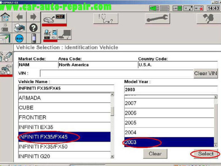This screenshot has width=221, height=166.
Task: Click the LAN status indicator
Action: pos(177,8)
